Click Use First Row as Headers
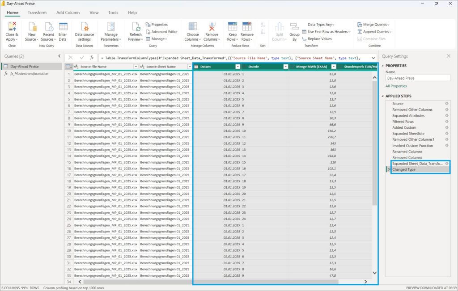This screenshot has width=458, height=291. [x=326, y=32]
